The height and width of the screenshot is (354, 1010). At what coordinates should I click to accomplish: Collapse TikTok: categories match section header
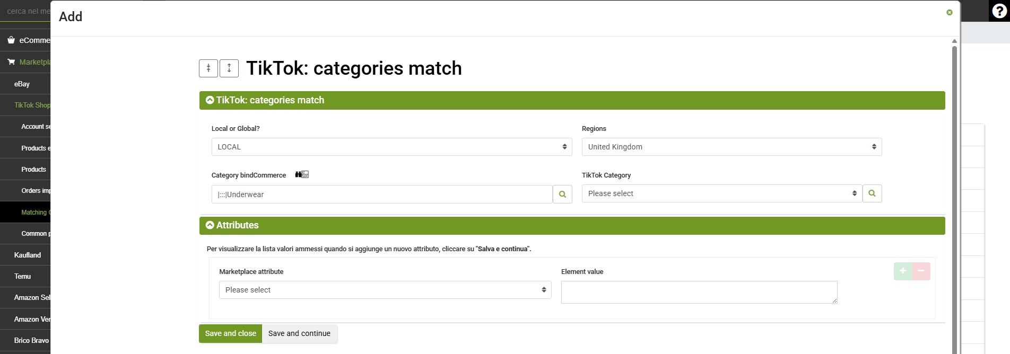(572, 100)
